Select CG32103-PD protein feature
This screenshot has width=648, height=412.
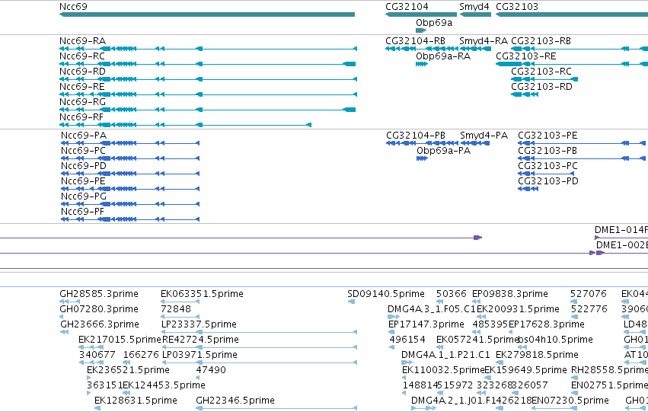(528, 190)
